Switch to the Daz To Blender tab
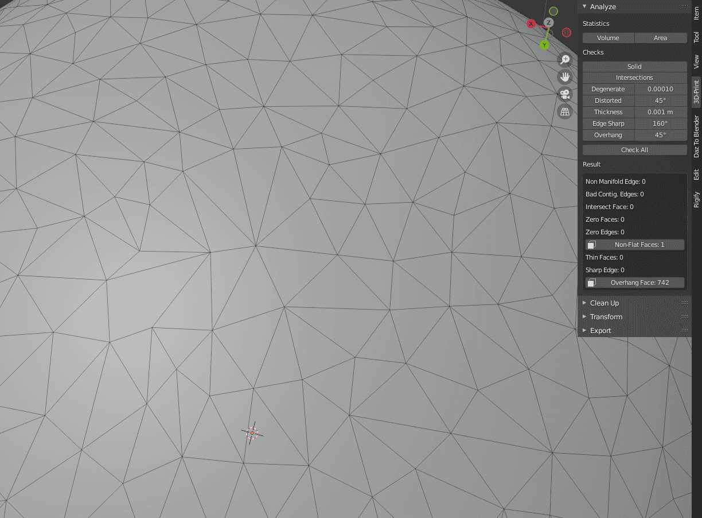This screenshot has width=702, height=518. coord(696,138)
